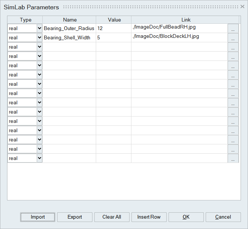The height and width of the screenshot is (229, 248).
Task: Open type dropdown for Bearing_Shell_Width
Action: click(39, 37)
